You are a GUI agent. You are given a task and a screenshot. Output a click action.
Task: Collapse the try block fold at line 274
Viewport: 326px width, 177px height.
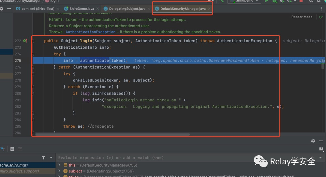(33, 54)
